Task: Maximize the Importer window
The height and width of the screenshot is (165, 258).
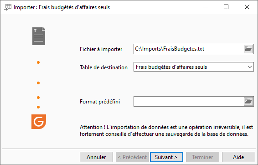Action: pyautogui.click(x=226, y=7)
